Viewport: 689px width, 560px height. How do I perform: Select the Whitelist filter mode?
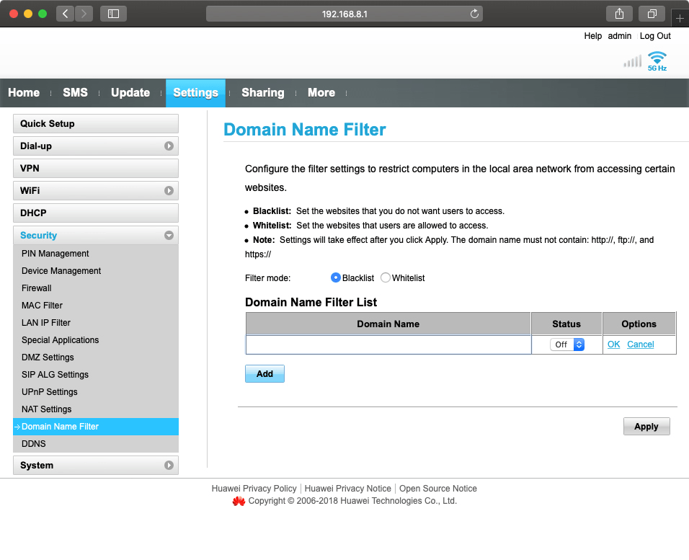pos(386,277)
